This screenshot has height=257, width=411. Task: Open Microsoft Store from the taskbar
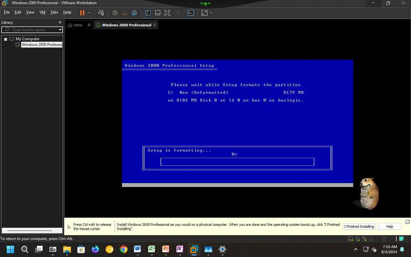[x=81, y=249]
